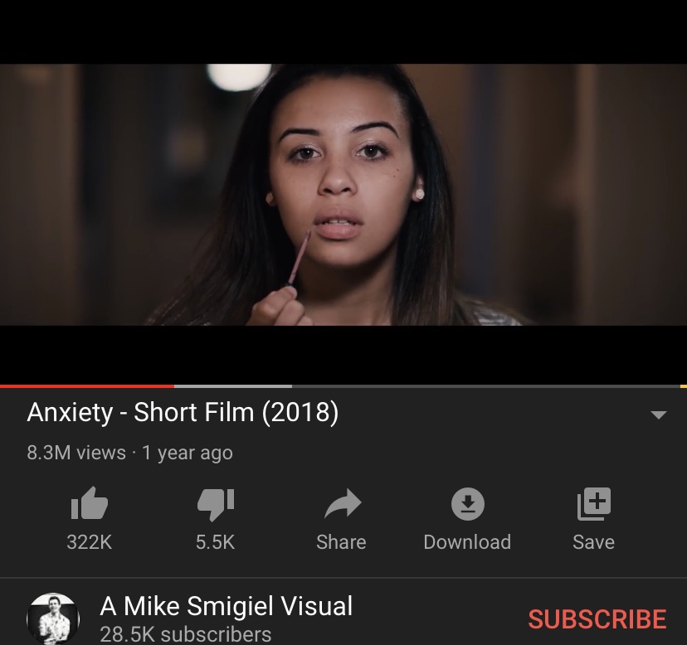Open the A Mike Smigiel Visual channel name
Viewport: 687px width, 645px height.
[x=226, y=606]
